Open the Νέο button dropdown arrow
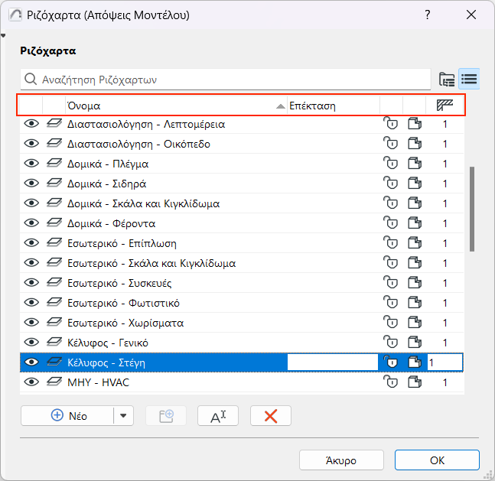This screenshot has width=495, height=481. coord(123,416)
